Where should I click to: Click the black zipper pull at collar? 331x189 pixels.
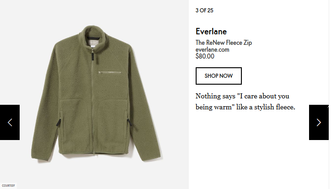point(93,56)
